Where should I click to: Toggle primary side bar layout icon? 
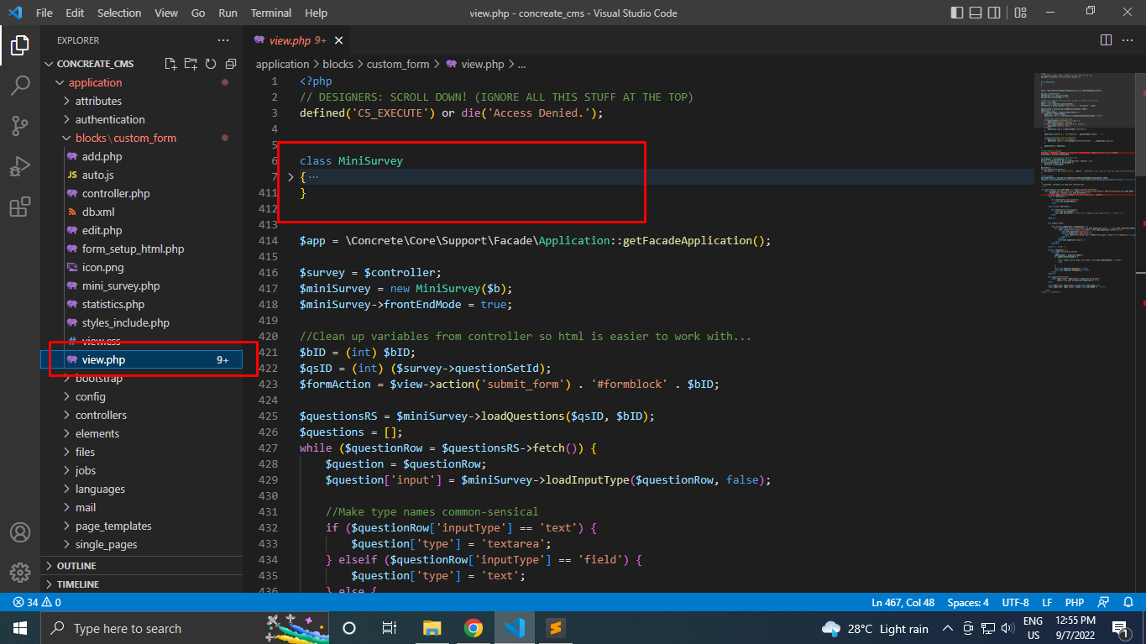(x=958, y=13)
